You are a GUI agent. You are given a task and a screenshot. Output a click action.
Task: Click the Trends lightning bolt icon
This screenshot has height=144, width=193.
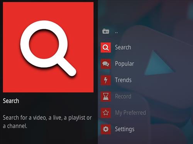click(x=106, y=80)
